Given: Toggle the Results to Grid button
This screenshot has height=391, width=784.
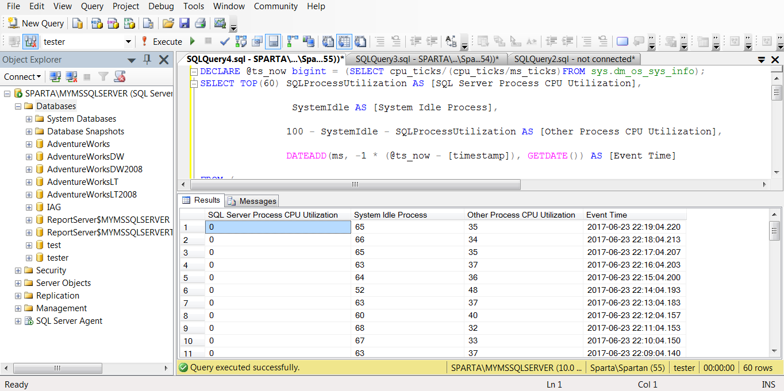Looking at the screenshot, I should (x=344, y=41).
